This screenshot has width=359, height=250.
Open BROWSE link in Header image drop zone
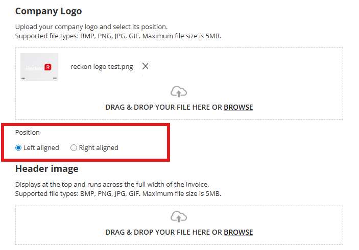238,232
